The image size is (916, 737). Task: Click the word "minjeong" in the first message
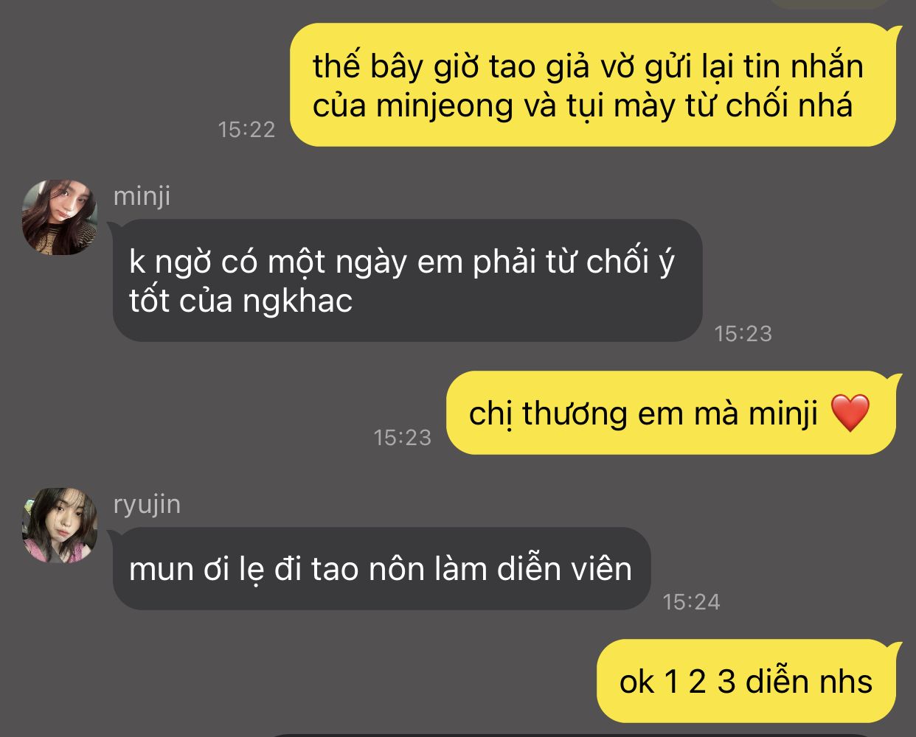[444, 105]
